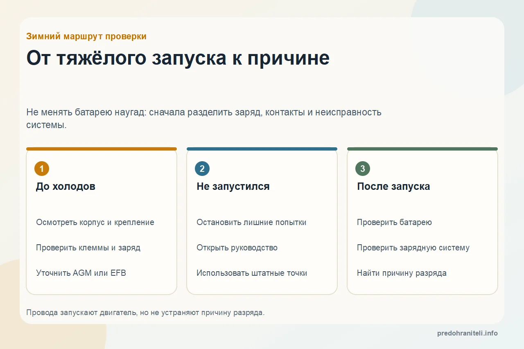Click the blue step 2 badge

(202, 169)
